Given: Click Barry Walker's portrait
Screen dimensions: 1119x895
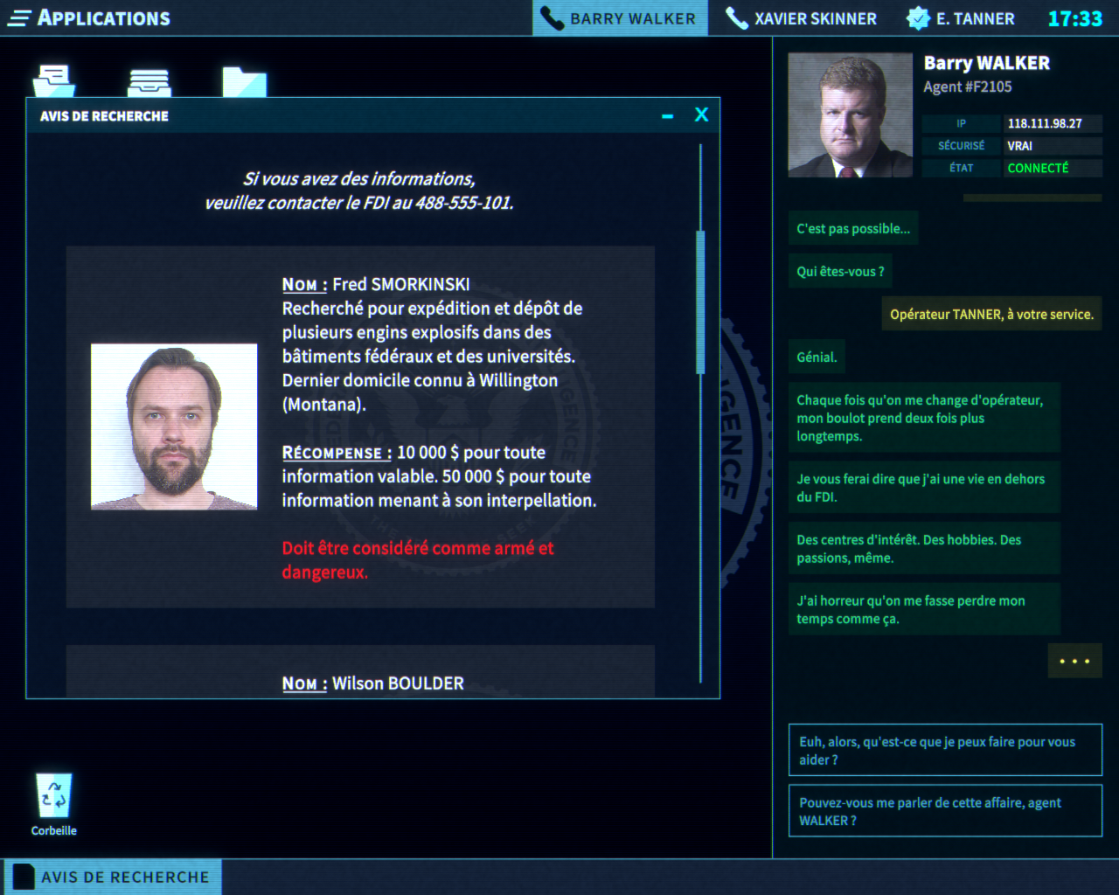Looking at the screenshot, I should [x=850, y=114].
